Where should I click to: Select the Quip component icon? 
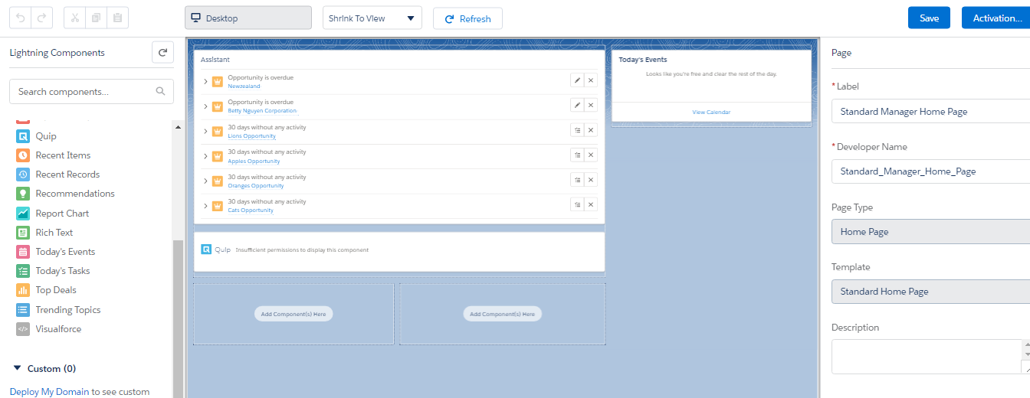click(23, 136)
